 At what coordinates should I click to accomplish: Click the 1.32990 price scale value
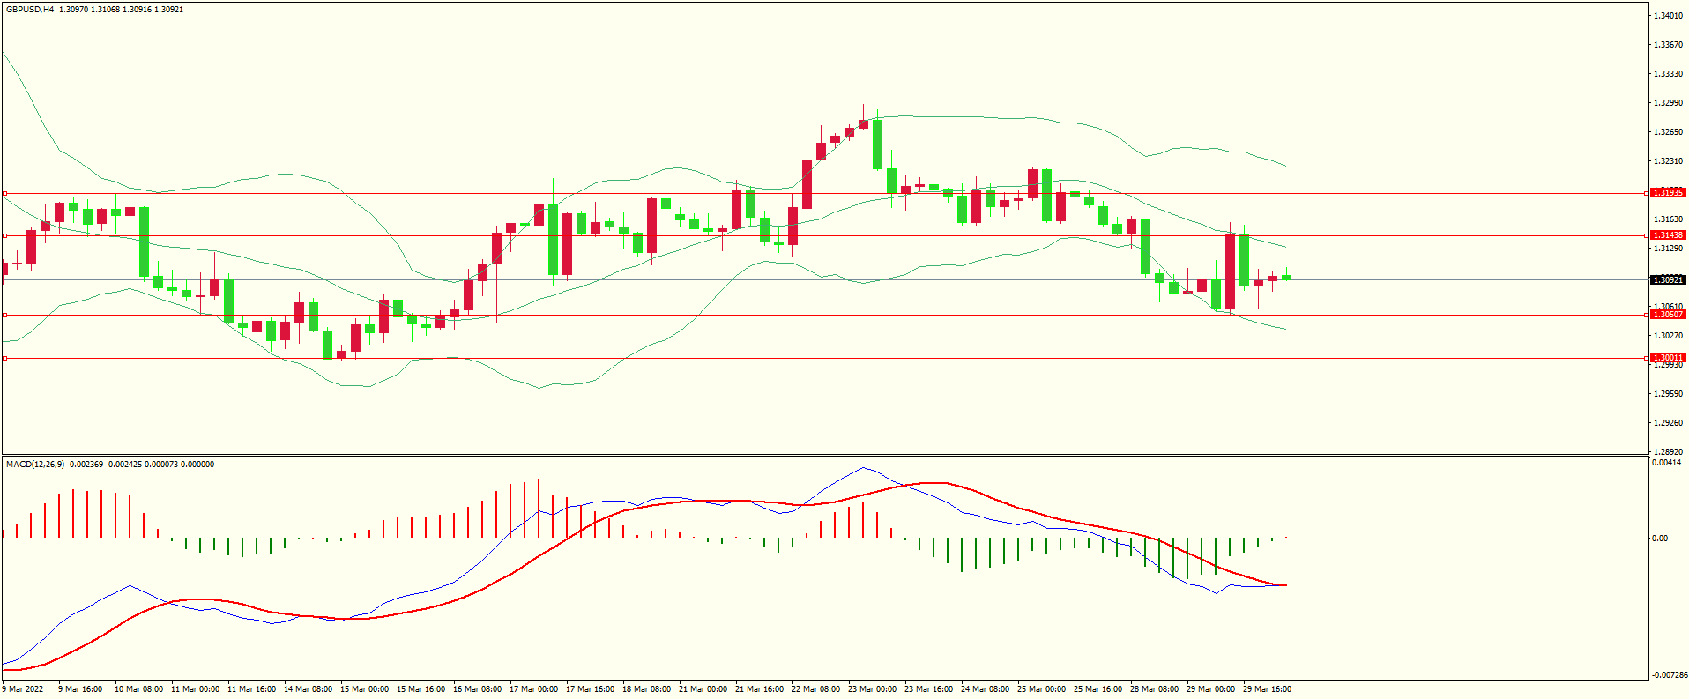(x=1668, y=103)
